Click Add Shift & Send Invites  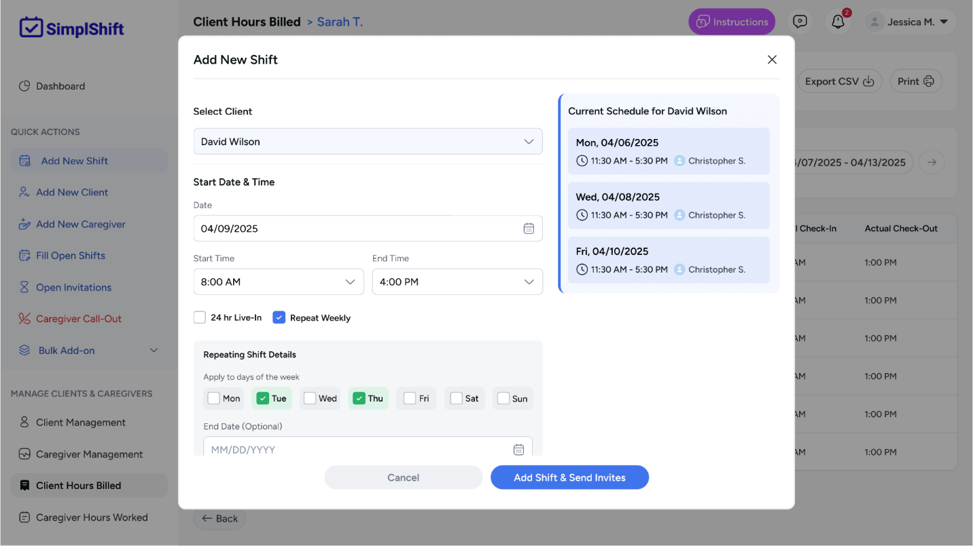(569, 477)
